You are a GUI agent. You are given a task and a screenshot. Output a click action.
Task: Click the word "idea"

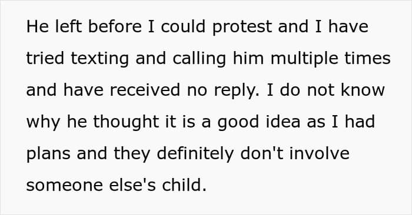[x=283, y=122]
